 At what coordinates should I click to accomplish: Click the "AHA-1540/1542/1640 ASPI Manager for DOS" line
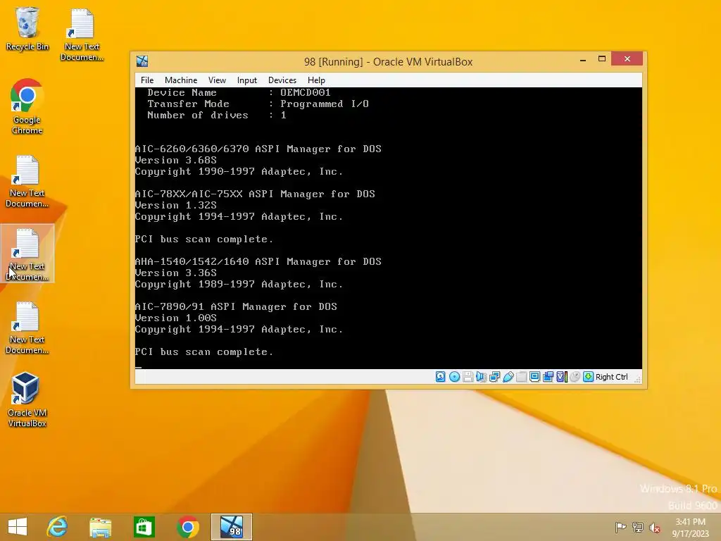point(258,262)
